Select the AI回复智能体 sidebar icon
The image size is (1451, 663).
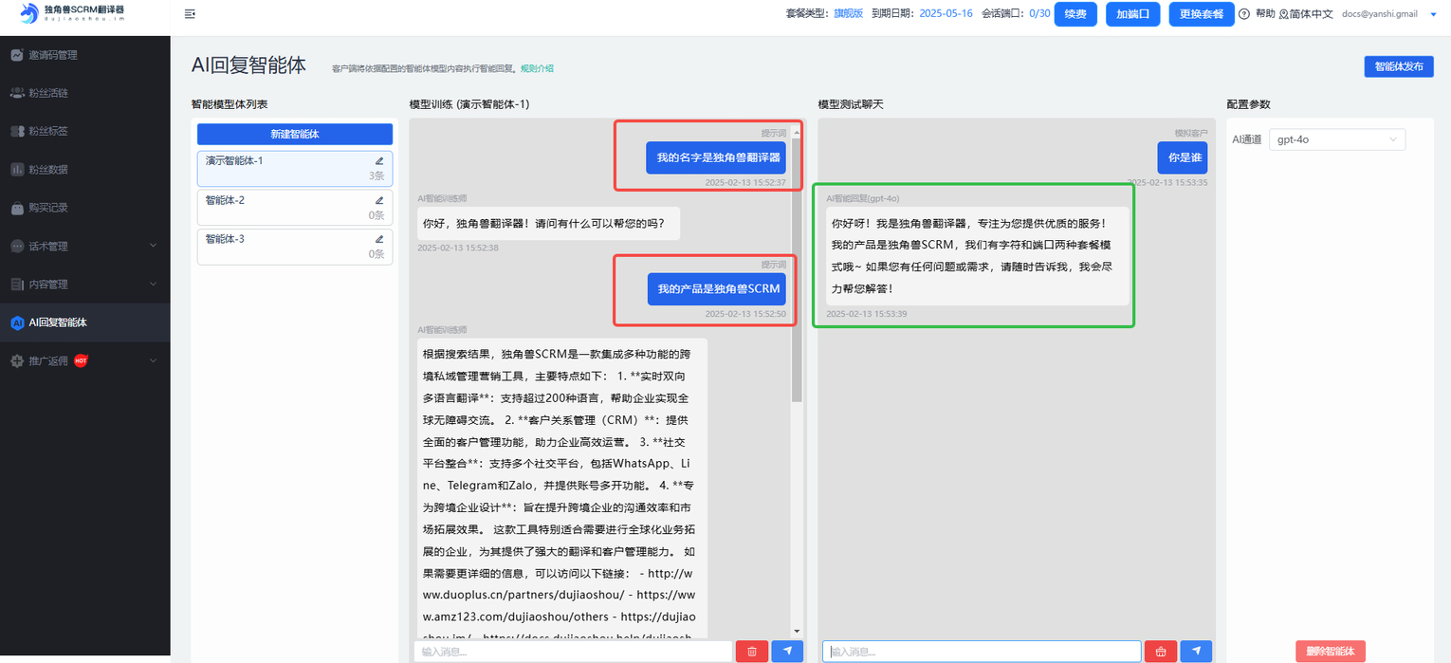click(19, 322)
